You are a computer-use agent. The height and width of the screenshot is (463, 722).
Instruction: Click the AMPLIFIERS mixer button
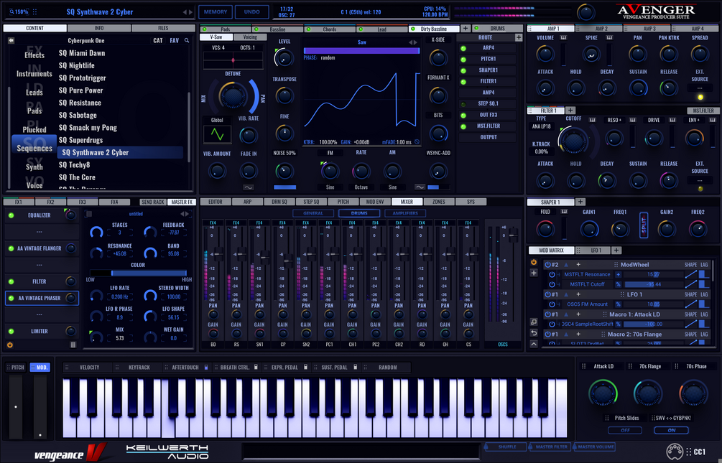coord(405,213)
